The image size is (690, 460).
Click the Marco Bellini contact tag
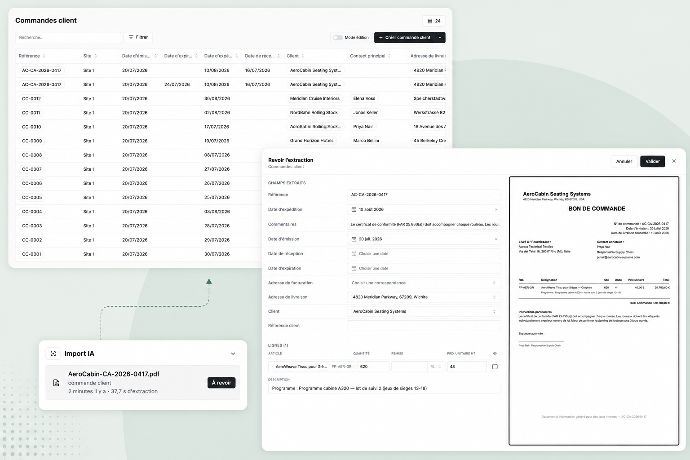pos(366,141)
